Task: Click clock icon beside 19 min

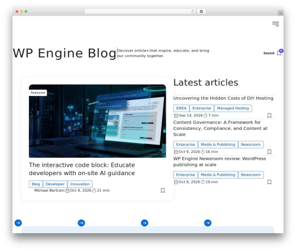Action: click(x=202, y=182)
